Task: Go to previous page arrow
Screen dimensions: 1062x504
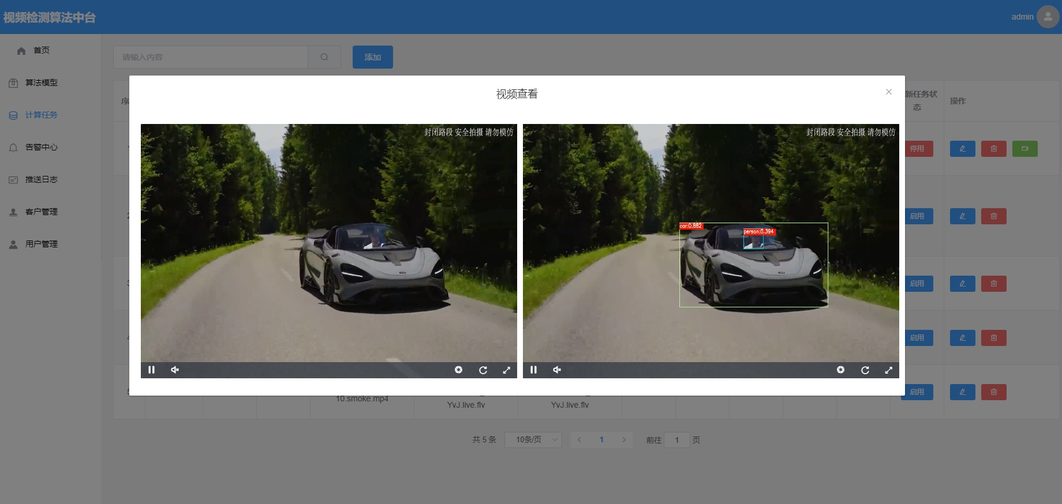Action: [579, 440]
